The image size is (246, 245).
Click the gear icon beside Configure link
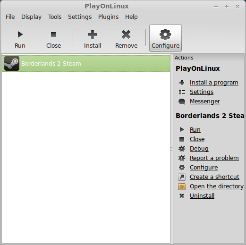[x=182, y=168]
